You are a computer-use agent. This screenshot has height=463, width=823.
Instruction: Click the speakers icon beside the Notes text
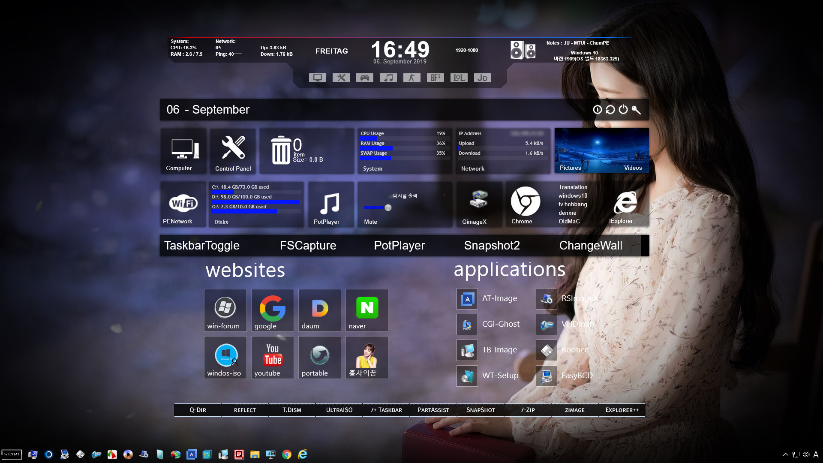tap(523, 50)
